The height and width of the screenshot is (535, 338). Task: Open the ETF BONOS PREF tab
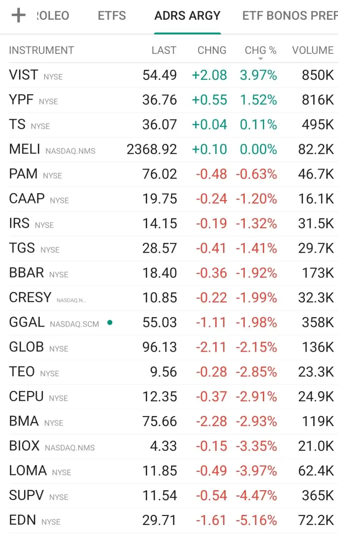[x=290, y=16]
